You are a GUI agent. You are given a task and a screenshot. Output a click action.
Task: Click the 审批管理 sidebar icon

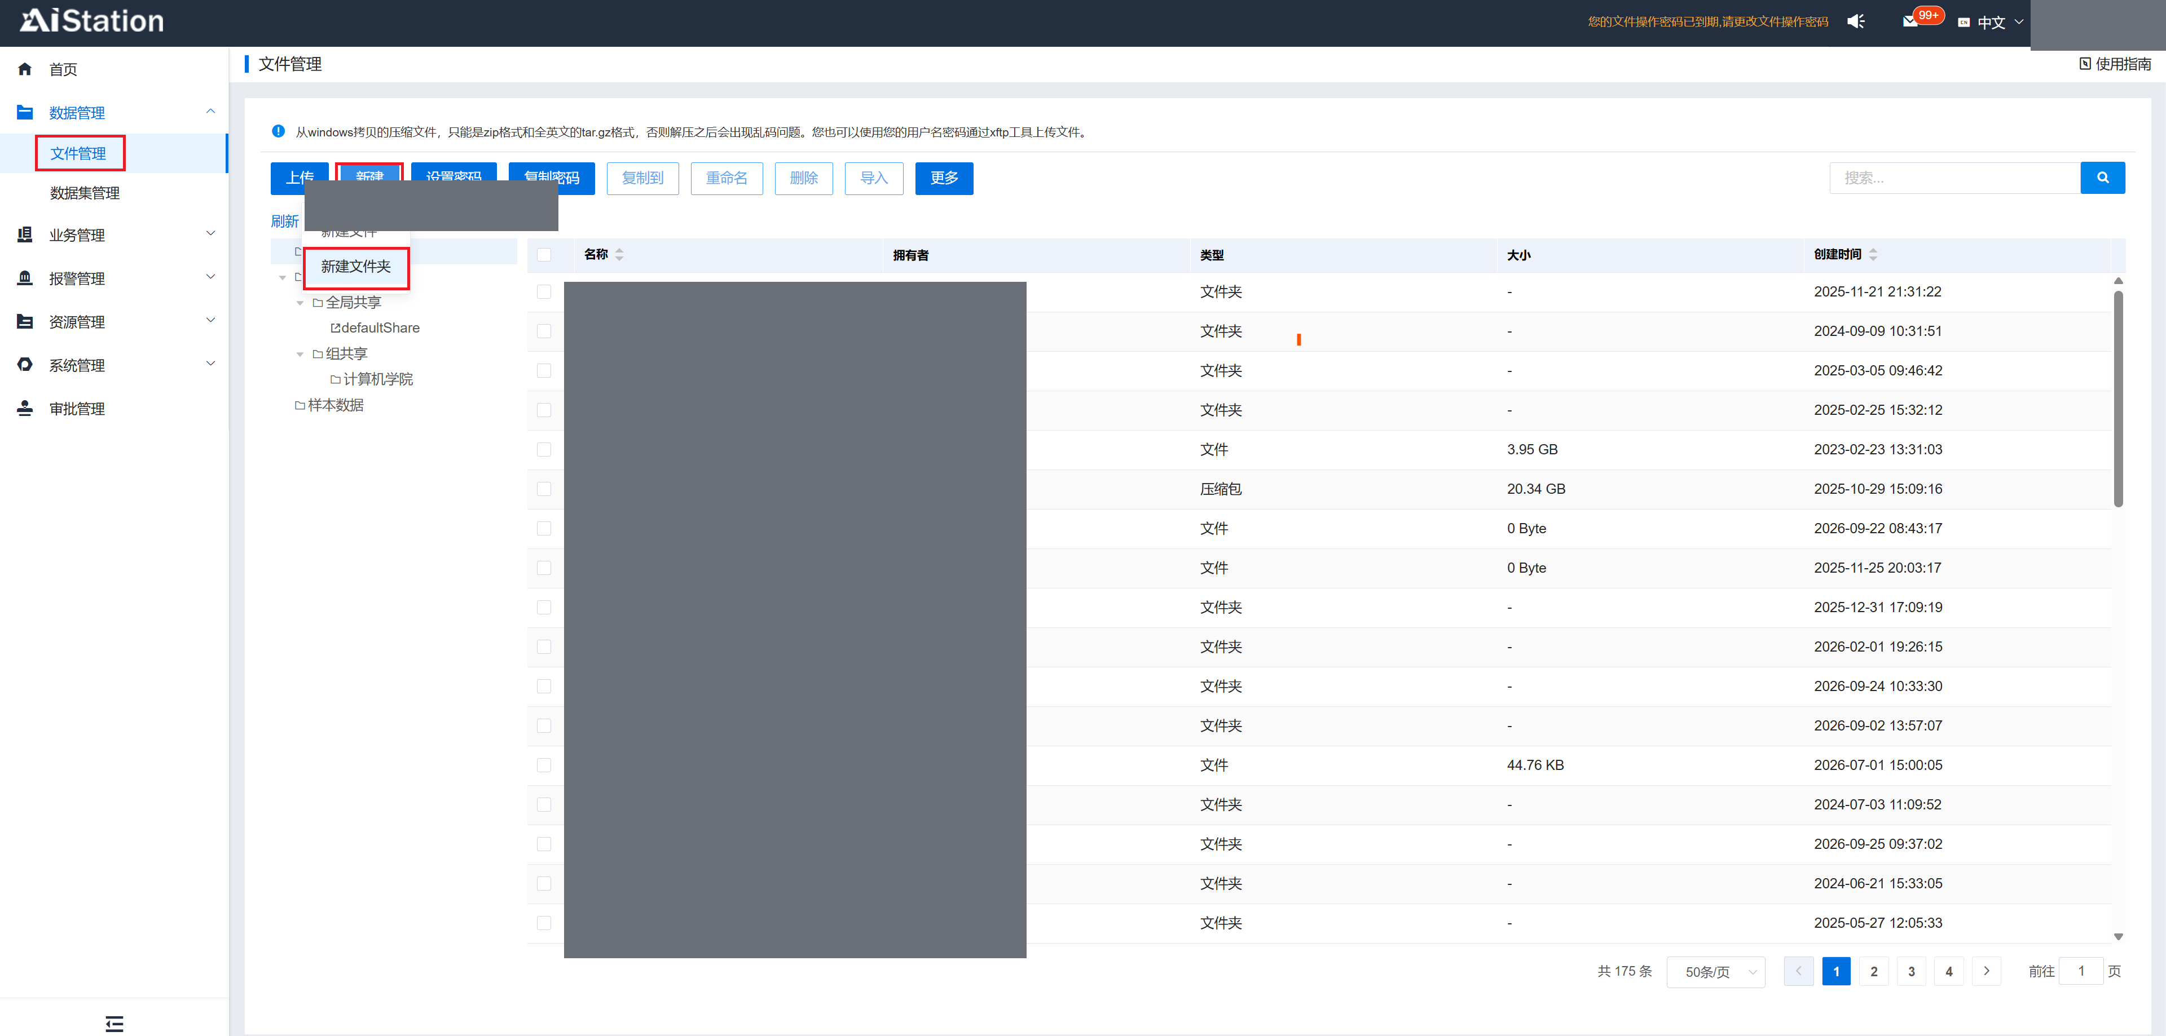tap(24, 408)
